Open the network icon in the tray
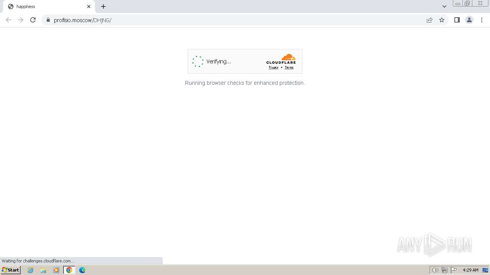 (x=444, y=270)
